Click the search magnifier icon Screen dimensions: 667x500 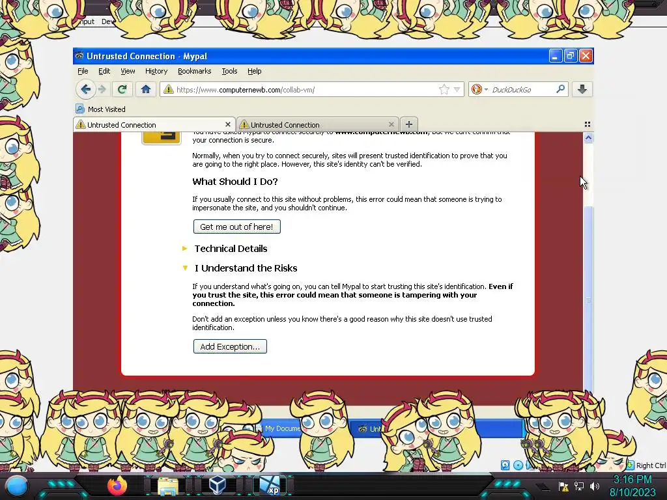click(560, 89)
